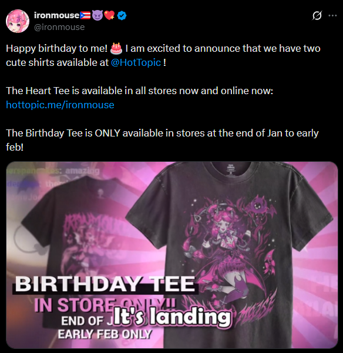Click the Puerto Rico flag emoji

click(x=85, y=15)
